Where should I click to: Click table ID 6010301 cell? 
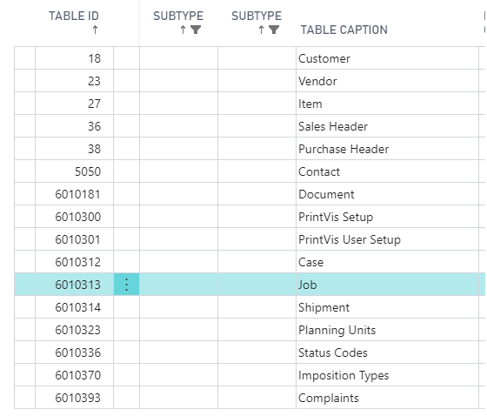(x=74, y=239)
